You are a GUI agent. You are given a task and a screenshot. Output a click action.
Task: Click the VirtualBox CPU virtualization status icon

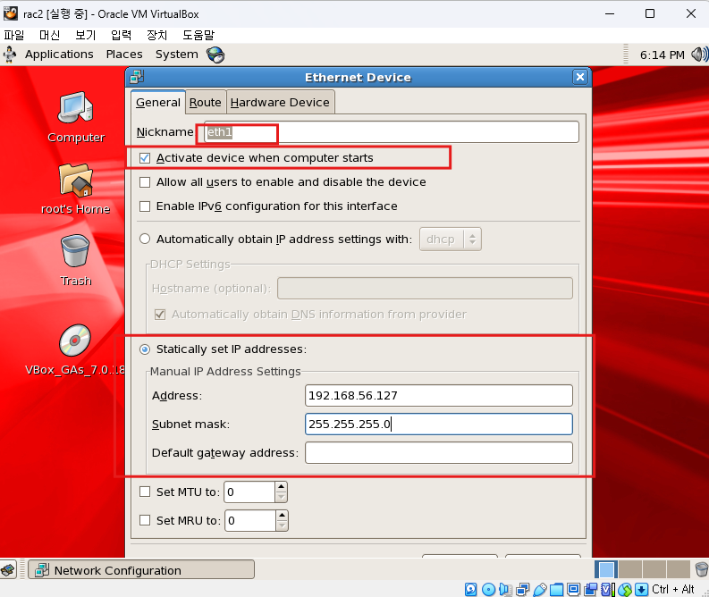pyautogui.click(x=608, y=589)
